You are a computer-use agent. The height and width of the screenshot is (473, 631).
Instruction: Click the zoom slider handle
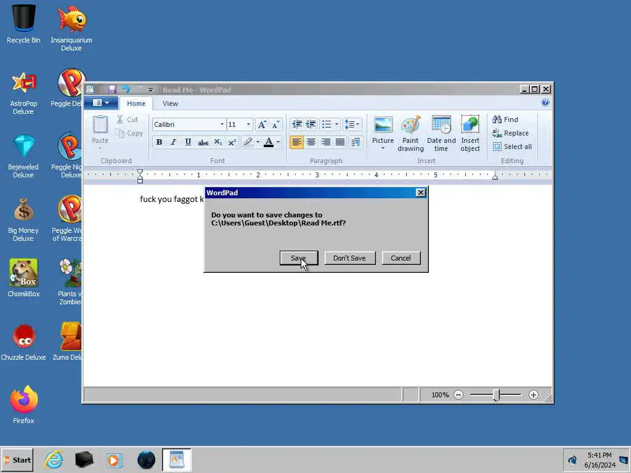coord(497,395)
